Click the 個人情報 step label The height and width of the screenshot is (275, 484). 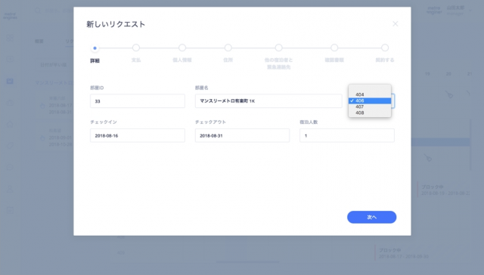click(182, 60)
